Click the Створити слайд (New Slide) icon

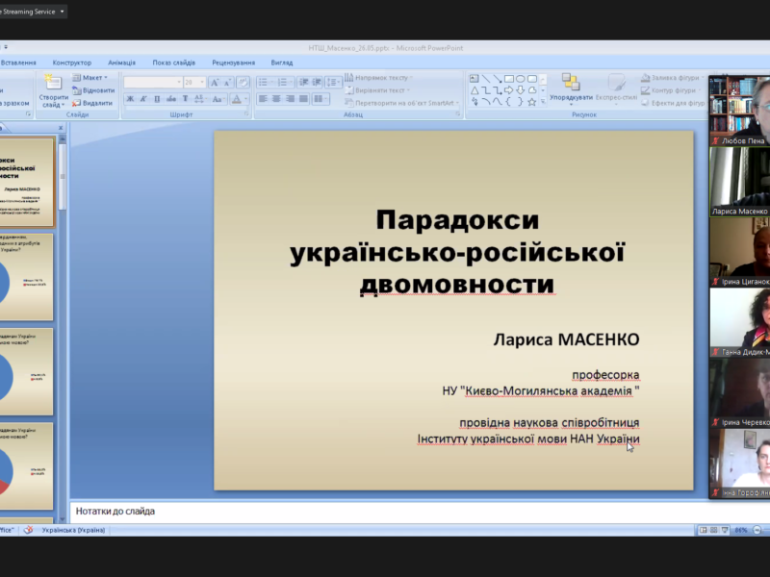(53, 81)
